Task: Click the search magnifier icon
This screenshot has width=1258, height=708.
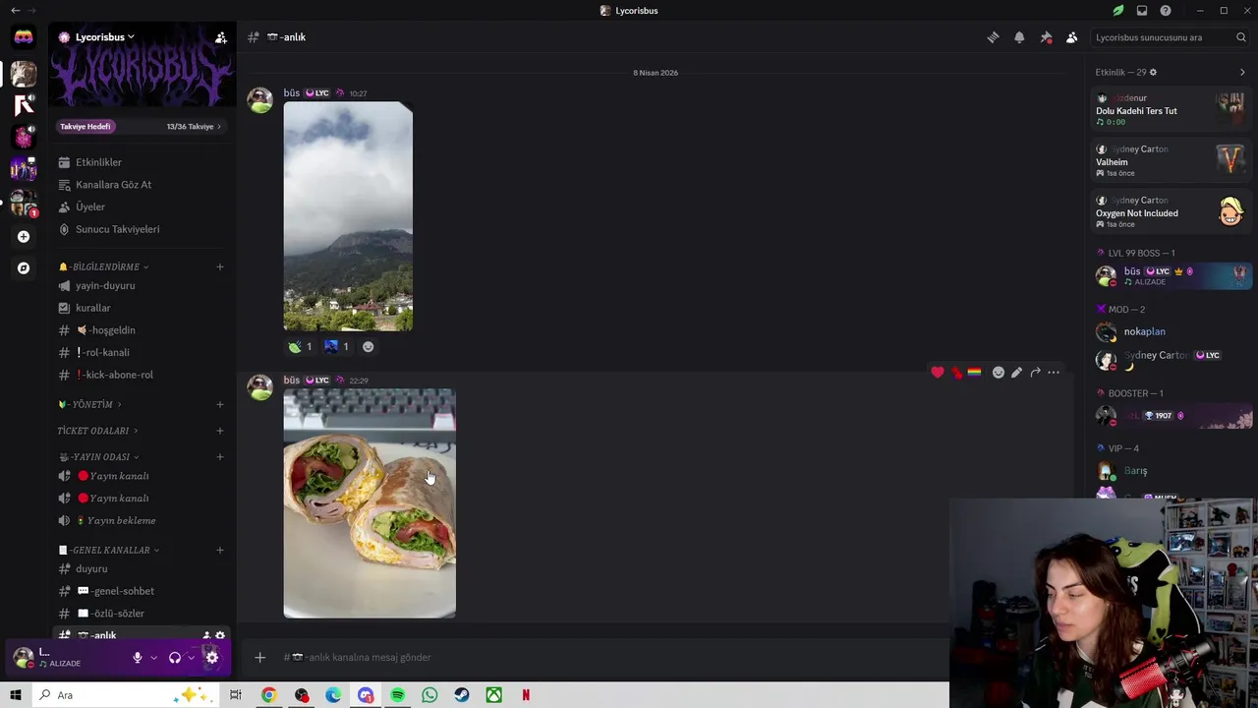Action: pyautogui.click(x=1242, y=37)
